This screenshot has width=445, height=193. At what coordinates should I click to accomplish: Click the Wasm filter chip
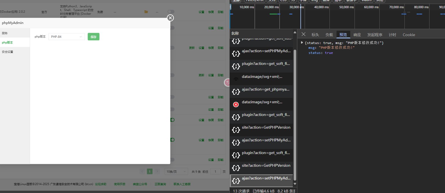(367, 1)
